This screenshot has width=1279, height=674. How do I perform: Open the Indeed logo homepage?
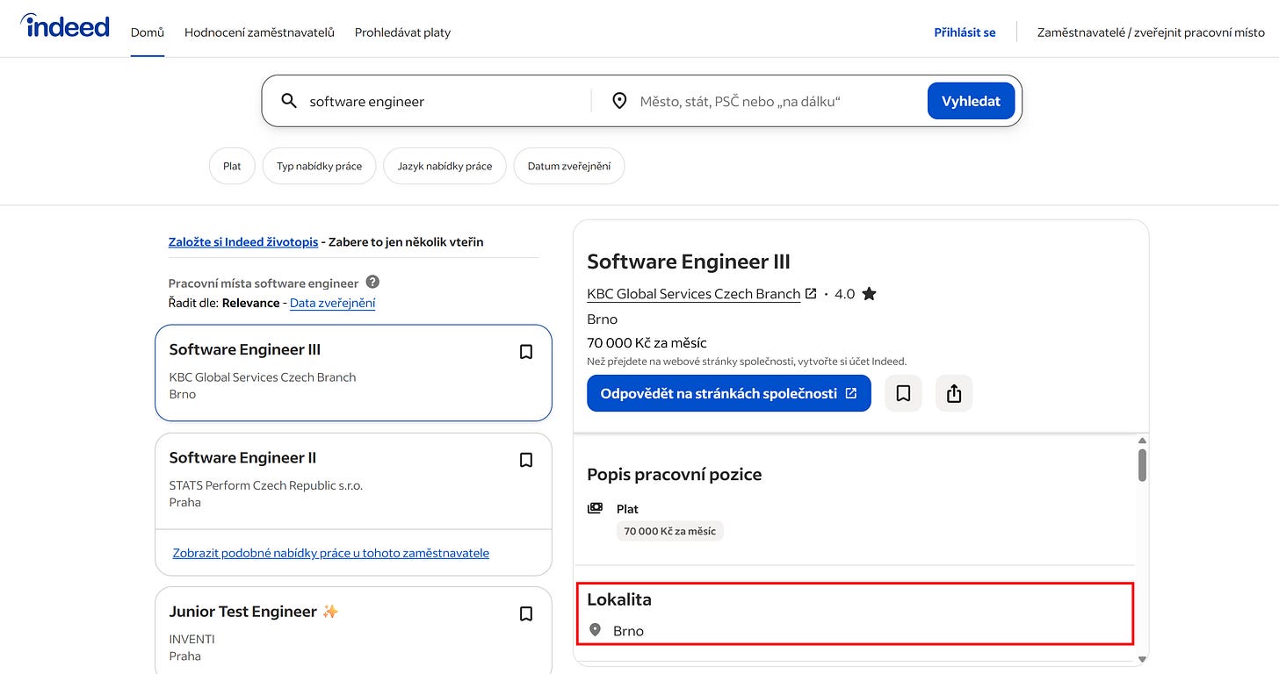point(65,25)
